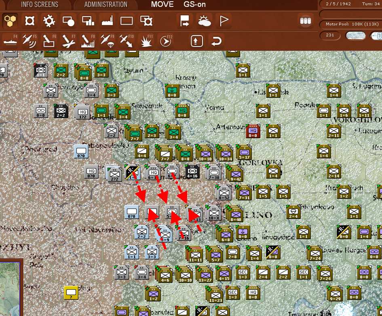The width and height of the screenshot is (382, 316).
Task: Click the factory locations display icon
Action: click(107, 21)
